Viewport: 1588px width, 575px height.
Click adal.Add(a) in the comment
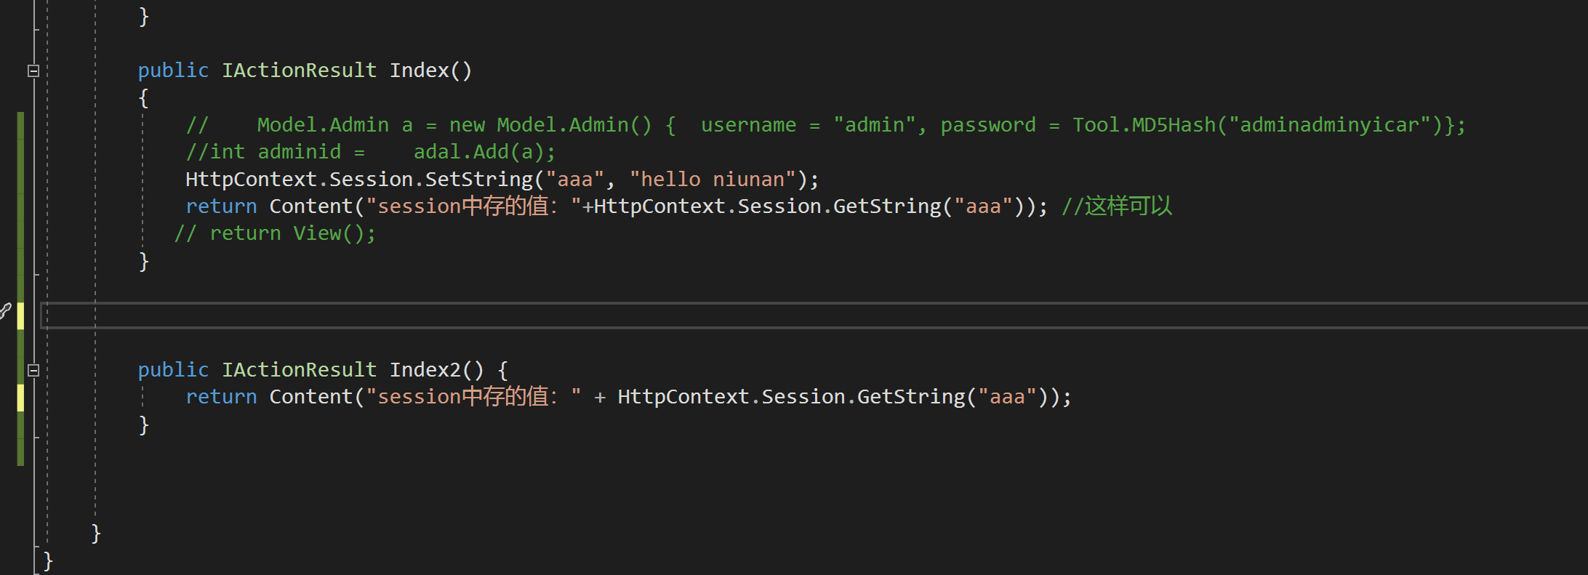tap(484, 152)
